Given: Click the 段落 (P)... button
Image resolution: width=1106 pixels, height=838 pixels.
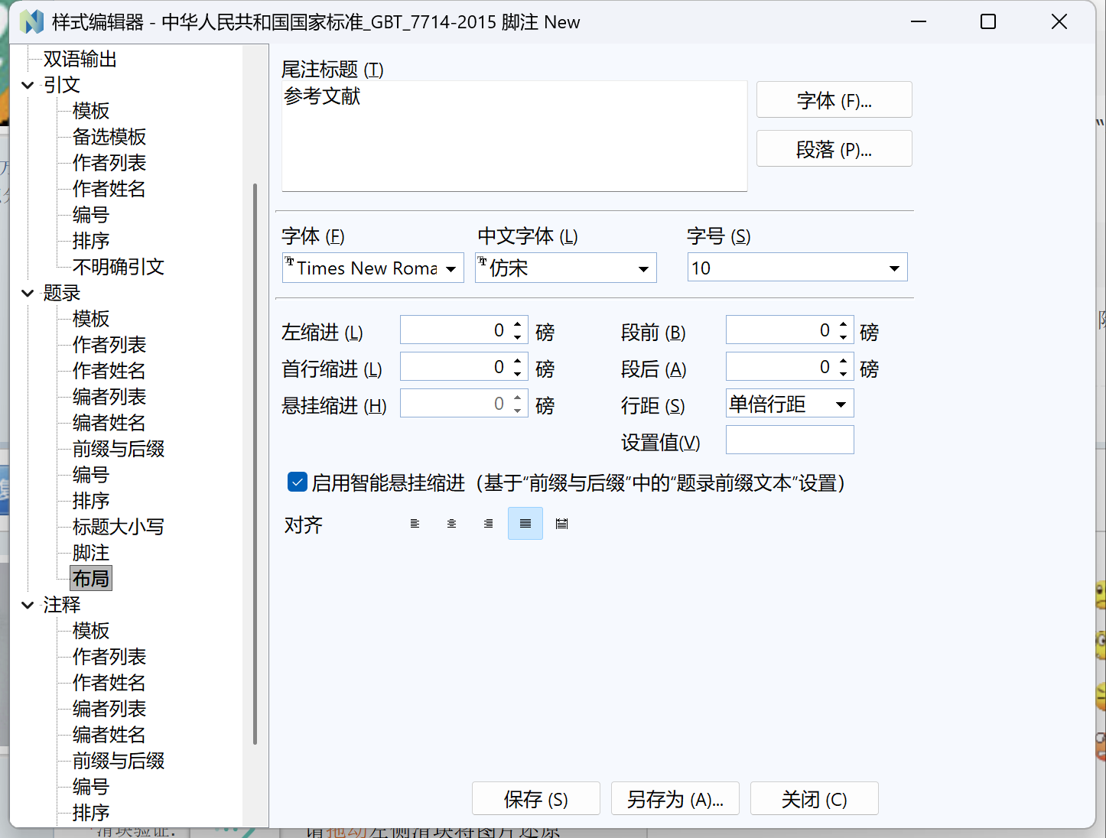Looking at the screenshot, I should (x=834, y=149).
